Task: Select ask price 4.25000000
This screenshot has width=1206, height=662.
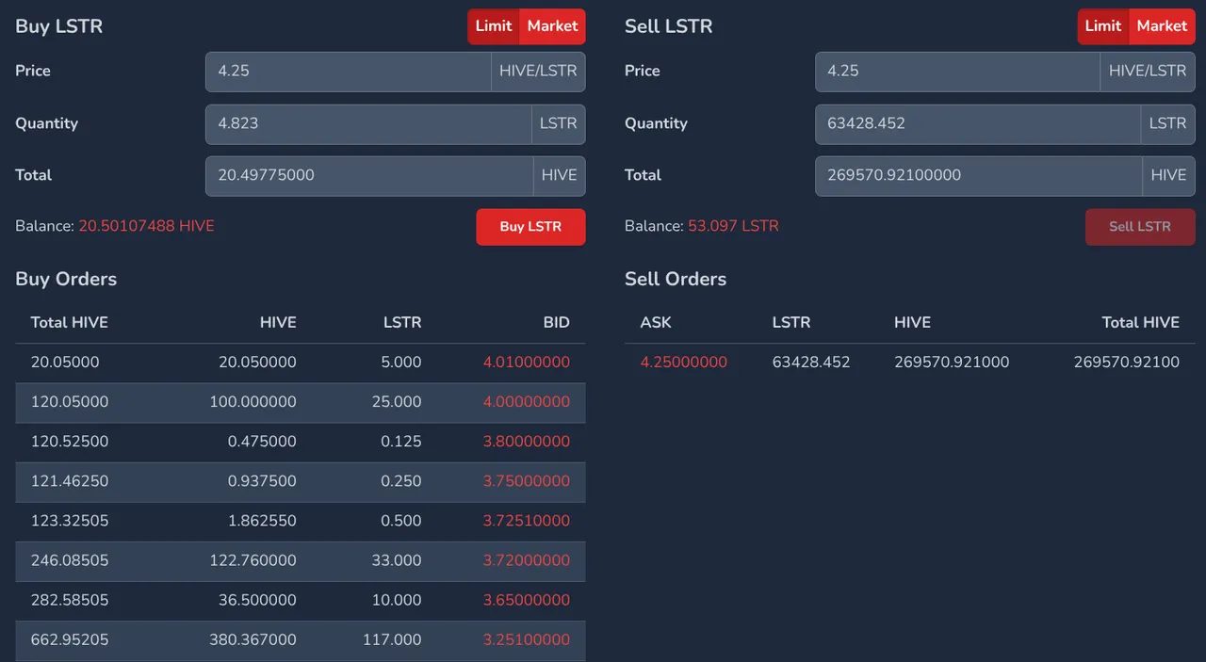Action: click(x=683, y=363)
